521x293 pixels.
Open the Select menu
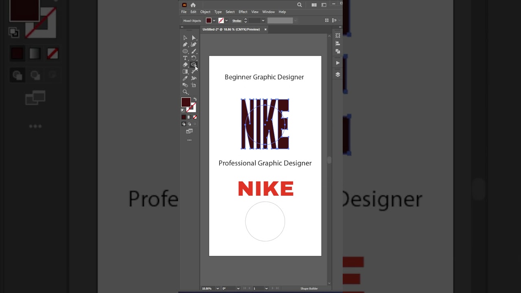[x=230, y=12]
